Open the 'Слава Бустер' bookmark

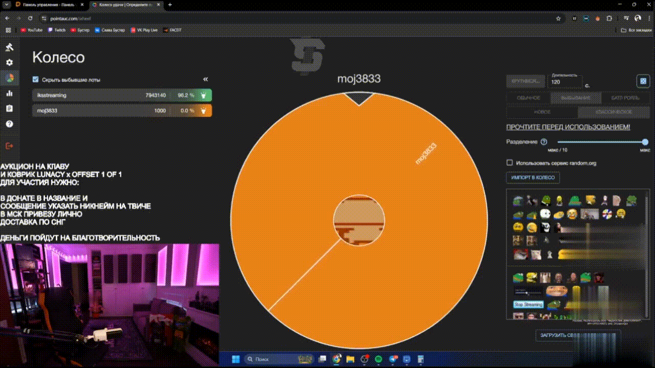click(110, 30)
